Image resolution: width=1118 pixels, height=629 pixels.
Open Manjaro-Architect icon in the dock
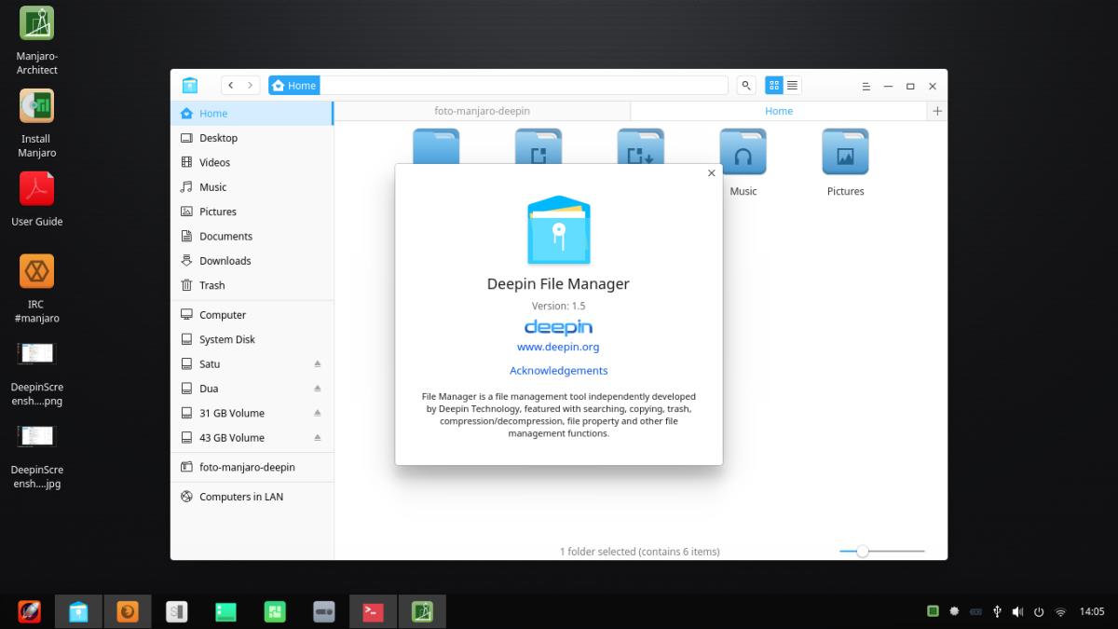422,611
